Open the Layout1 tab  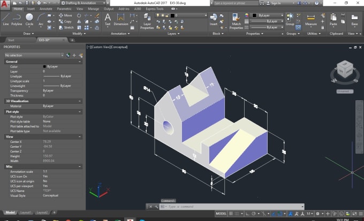coord(26,212)
